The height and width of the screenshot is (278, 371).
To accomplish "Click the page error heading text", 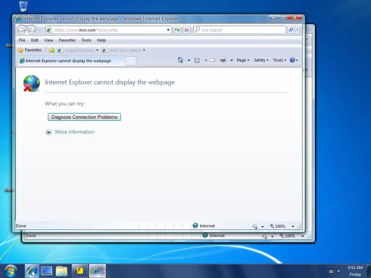I will coord(109,82).
